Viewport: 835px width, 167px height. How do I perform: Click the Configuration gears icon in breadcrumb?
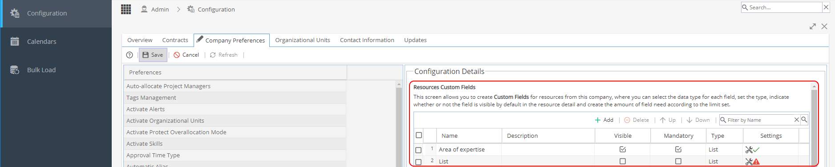point(191,9)
